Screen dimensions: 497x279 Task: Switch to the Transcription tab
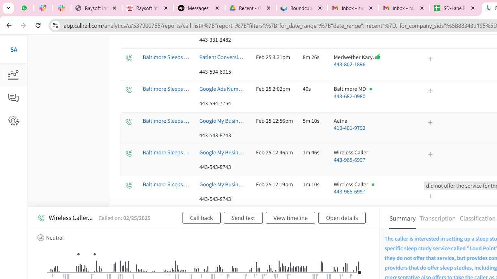tap(437, 219)
